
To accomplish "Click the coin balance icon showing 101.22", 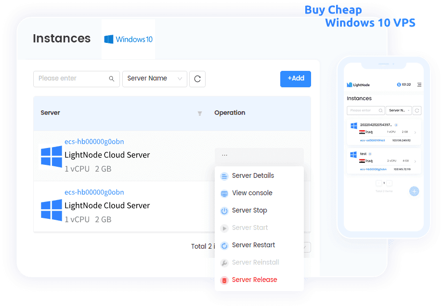I will pos(398,84).
